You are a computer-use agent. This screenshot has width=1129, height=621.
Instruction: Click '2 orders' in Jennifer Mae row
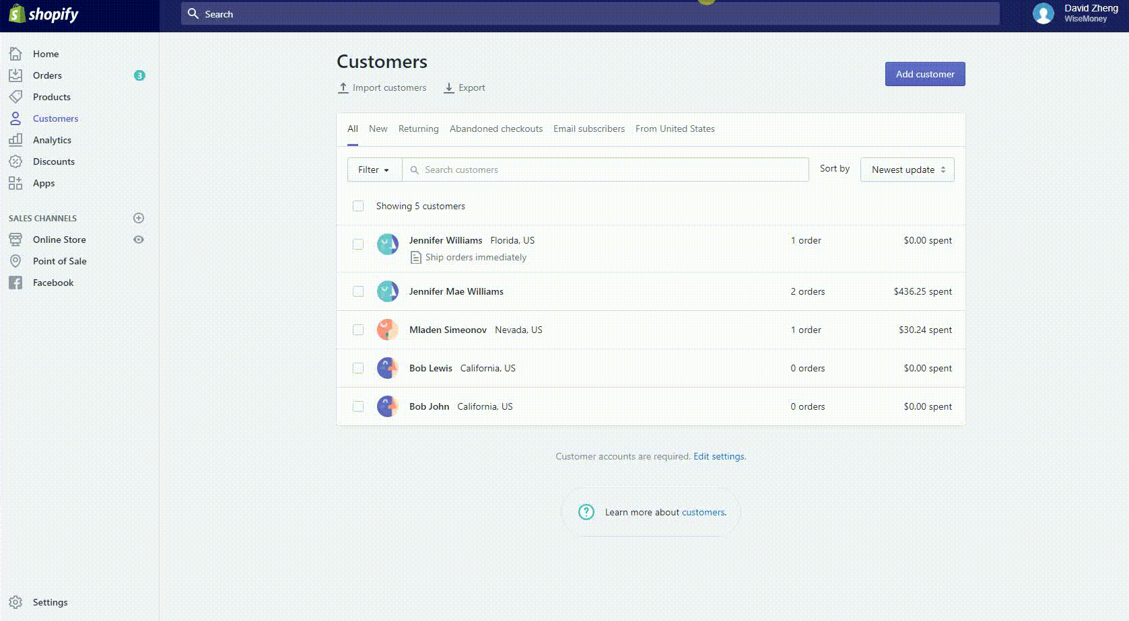tap(808, 291)
